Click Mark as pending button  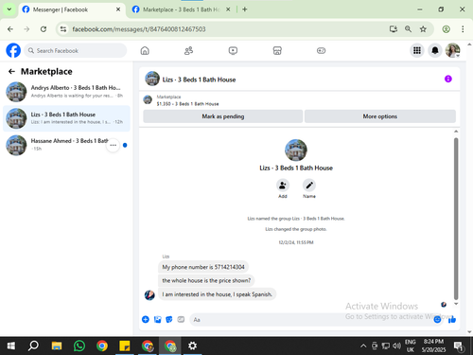[223, 116]
